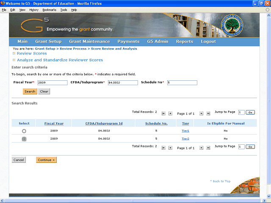Expand Analyze and Standardize Reviewer Scores
Viewport: 271px width, 203px height.
(x=14, y=60)
